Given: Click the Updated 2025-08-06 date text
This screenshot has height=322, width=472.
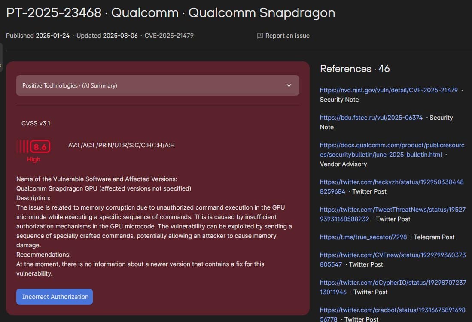Looking at the screenshot, I should 107,36.
